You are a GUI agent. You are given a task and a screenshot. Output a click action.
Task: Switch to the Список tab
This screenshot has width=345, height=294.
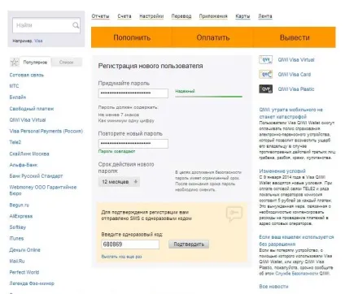coord(67,63)
